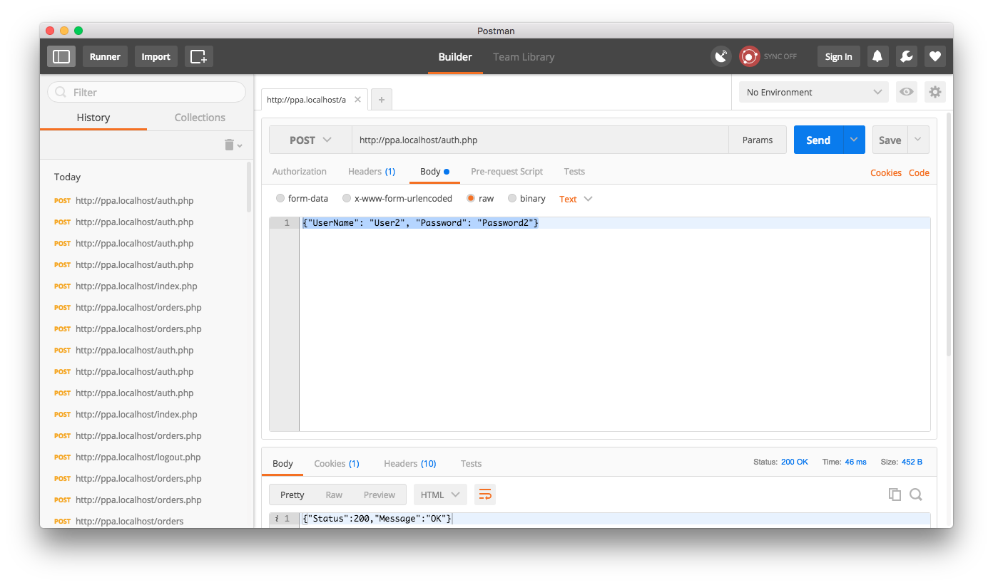Viewport: 993px width, 585px height.
Task: Click the Runner button
Action: coord(105,56)
